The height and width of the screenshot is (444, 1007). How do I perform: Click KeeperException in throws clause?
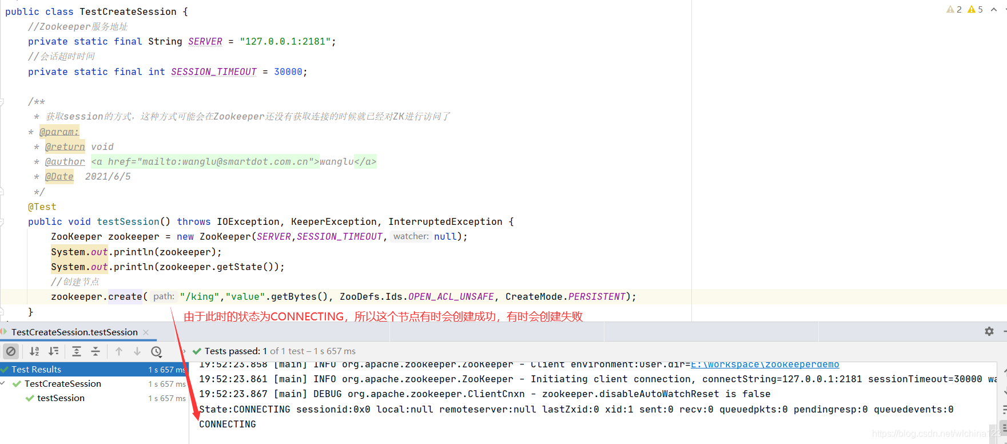[334, 221]
